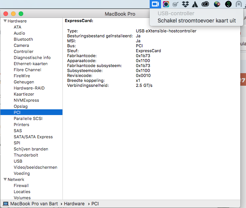The height and width of the screenshot is (208, 246).
Task: Click MacBook Pro van Bart in path bar
Action: pos(34,203)
